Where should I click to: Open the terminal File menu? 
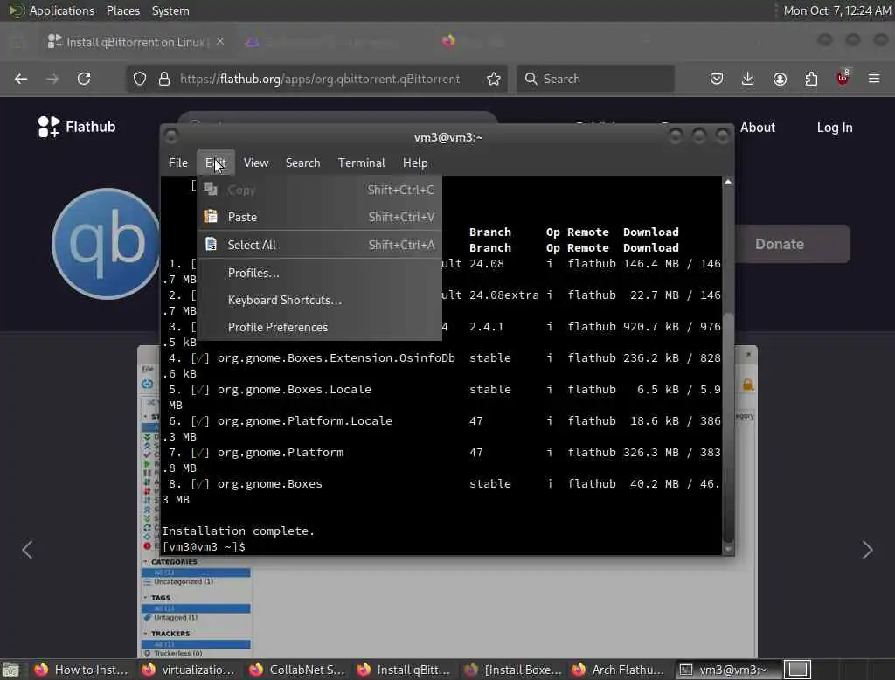click(178, 163)
